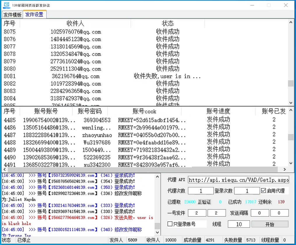Focus the 登录次数 input box

pos(247,191)
